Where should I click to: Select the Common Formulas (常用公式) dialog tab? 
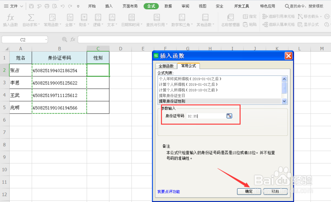[189, 66]
